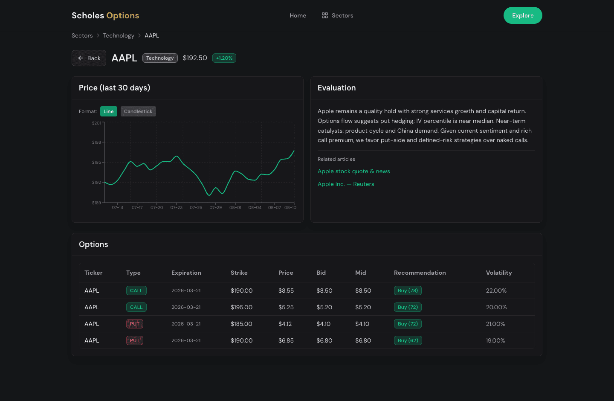Click Buy (72) badge on $195.00 call row

point(408,307)
